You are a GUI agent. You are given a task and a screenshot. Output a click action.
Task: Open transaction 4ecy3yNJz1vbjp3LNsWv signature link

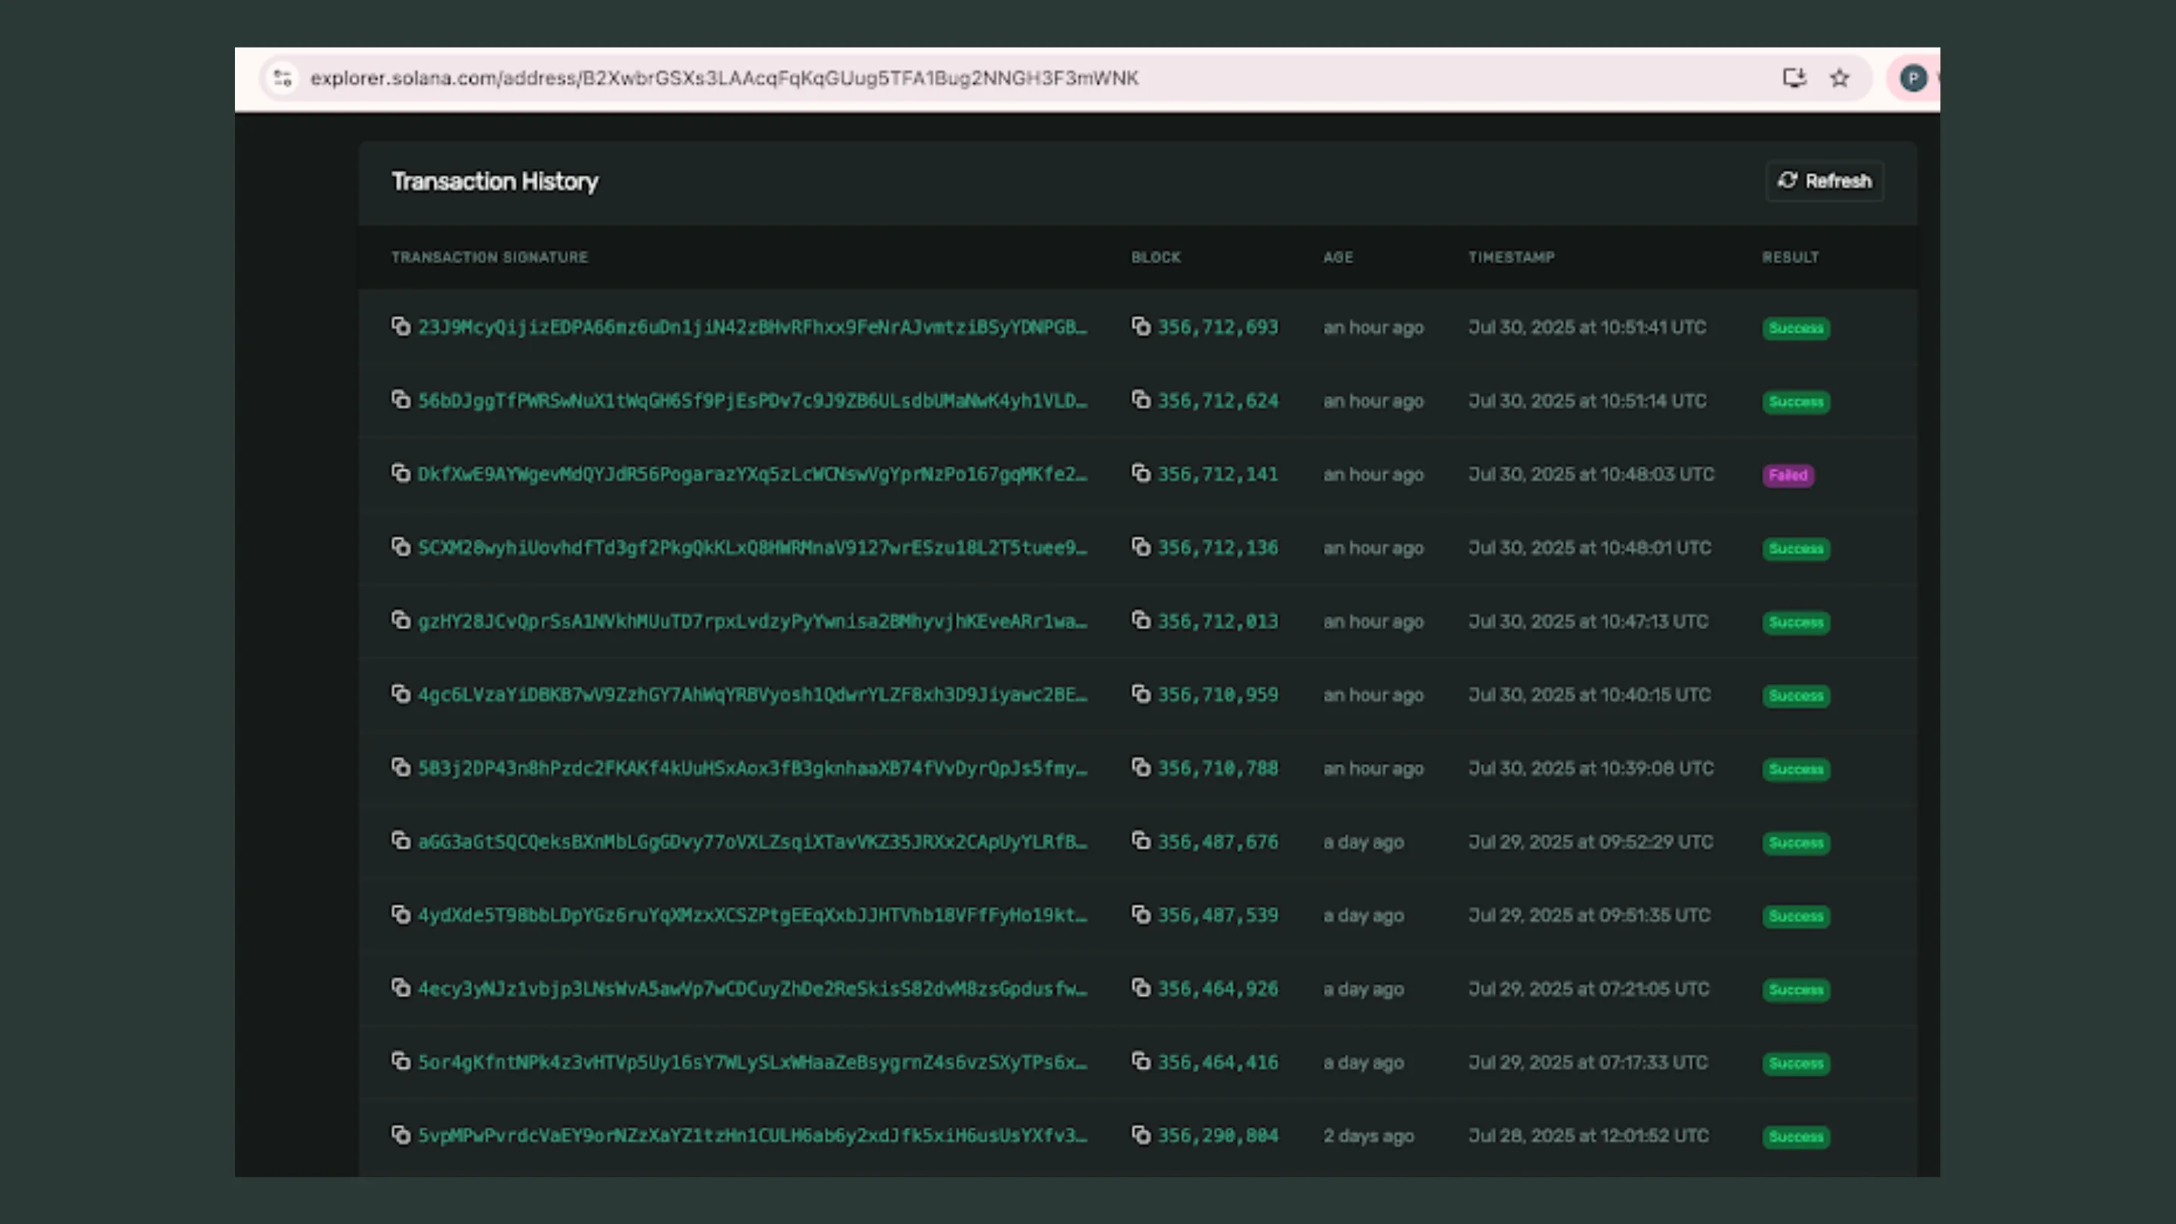[x=753, y=988]
